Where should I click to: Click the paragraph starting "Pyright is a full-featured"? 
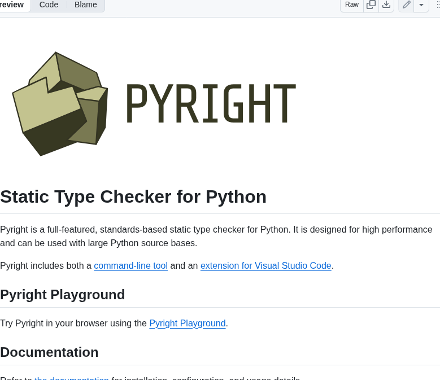pos(216,236)
